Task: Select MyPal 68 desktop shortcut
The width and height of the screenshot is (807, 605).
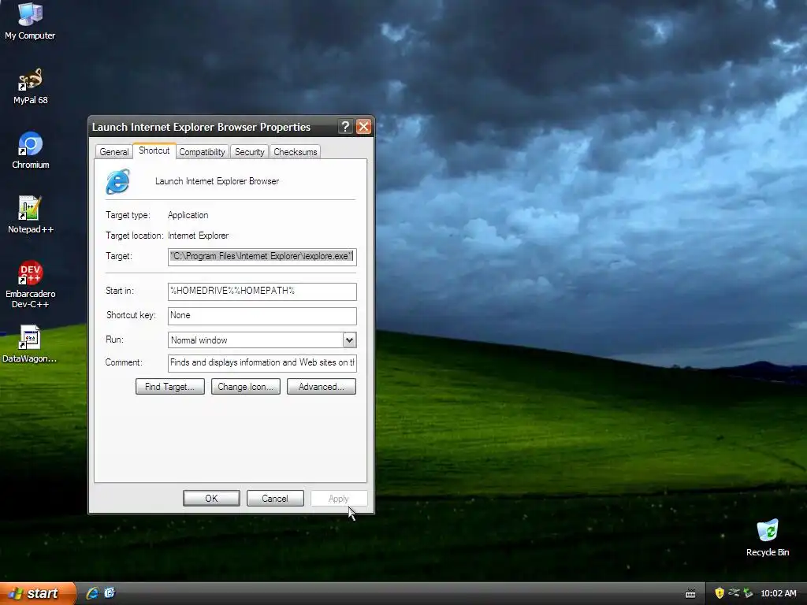Action: 30,86
